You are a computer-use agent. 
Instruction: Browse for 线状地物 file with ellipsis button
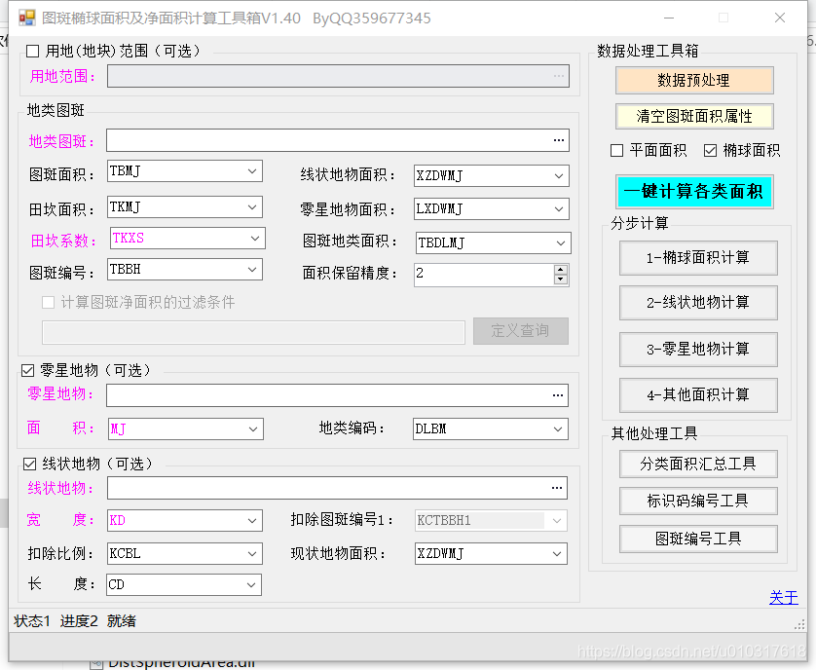point(556,488)
